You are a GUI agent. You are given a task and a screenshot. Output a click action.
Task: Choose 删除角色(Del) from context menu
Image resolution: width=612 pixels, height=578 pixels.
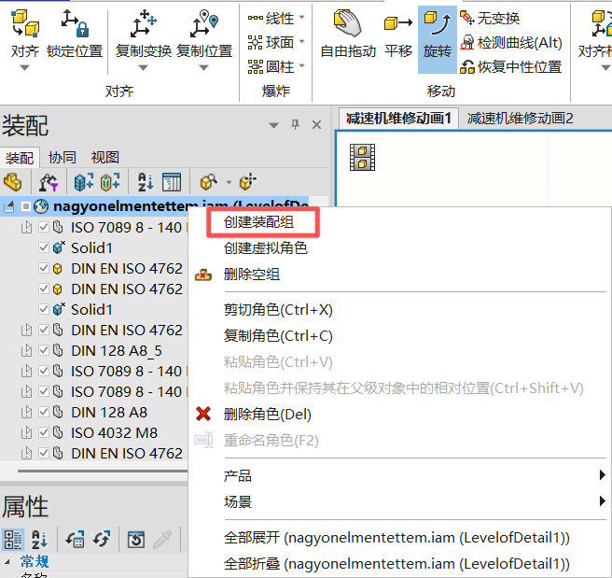point(268,414)
